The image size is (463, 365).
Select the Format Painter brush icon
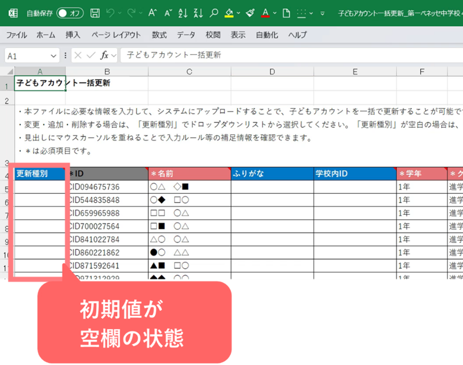[x=250, y=13]
